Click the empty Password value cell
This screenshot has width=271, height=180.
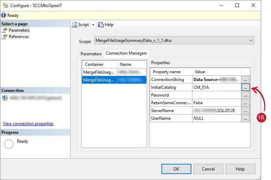217,95
